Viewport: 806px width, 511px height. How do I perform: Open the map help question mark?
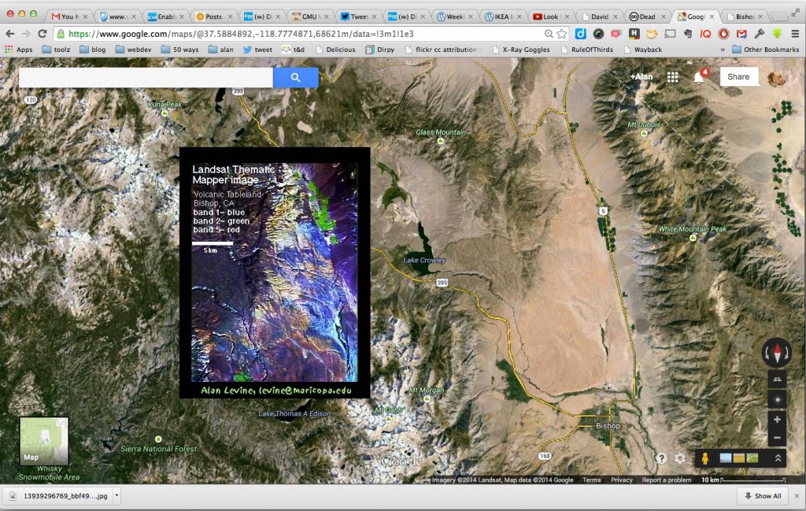661,458
